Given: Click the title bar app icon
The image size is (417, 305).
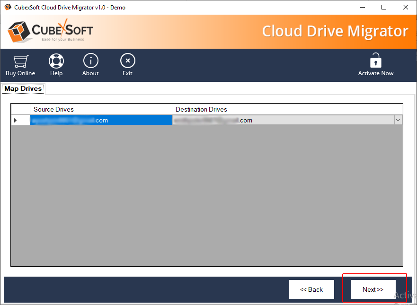Looking at the screenshot, I should pos(8,7).
